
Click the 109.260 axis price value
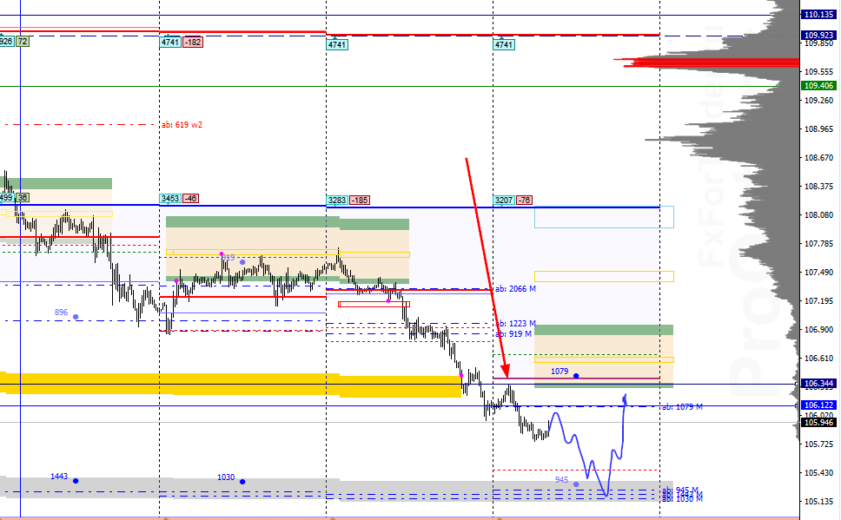click(x=818, y=100)
